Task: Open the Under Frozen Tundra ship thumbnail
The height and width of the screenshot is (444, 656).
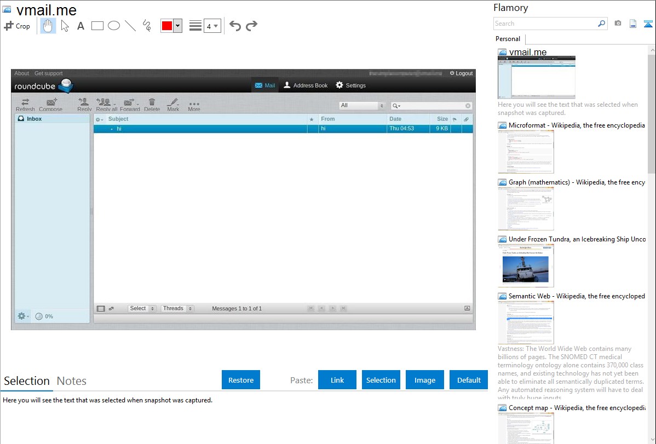Action: [526, 266]
